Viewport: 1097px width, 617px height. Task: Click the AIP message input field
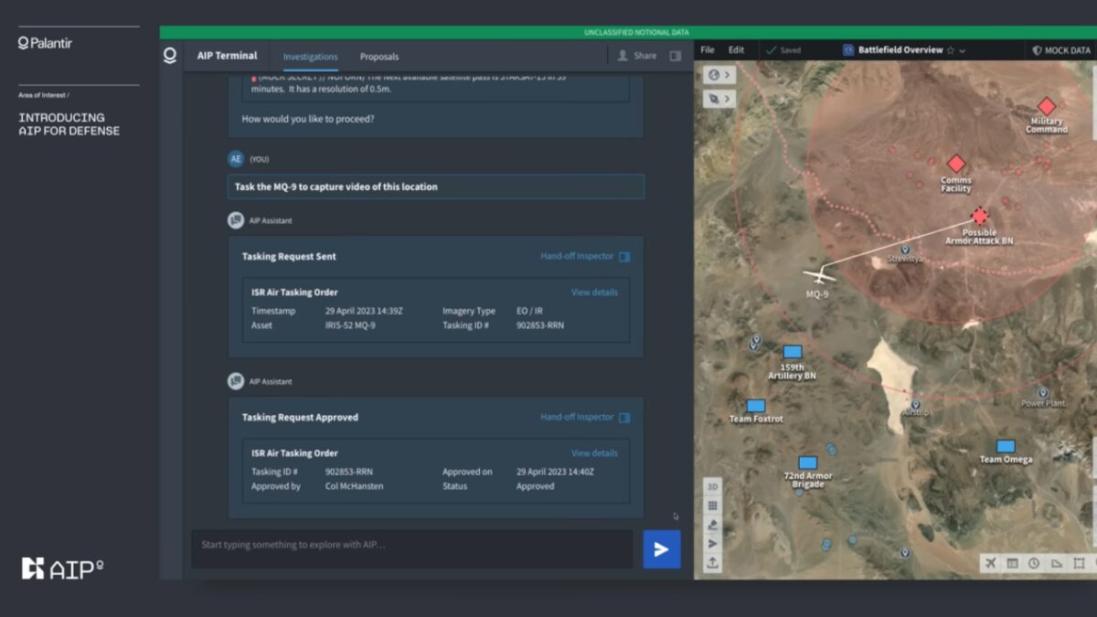[x=411, y=546]
